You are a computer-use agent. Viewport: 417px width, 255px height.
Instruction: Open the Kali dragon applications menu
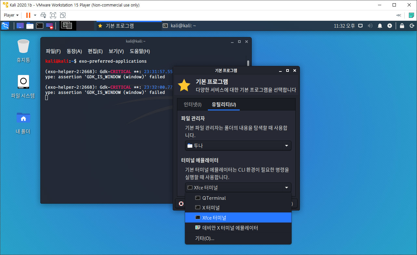5,26
